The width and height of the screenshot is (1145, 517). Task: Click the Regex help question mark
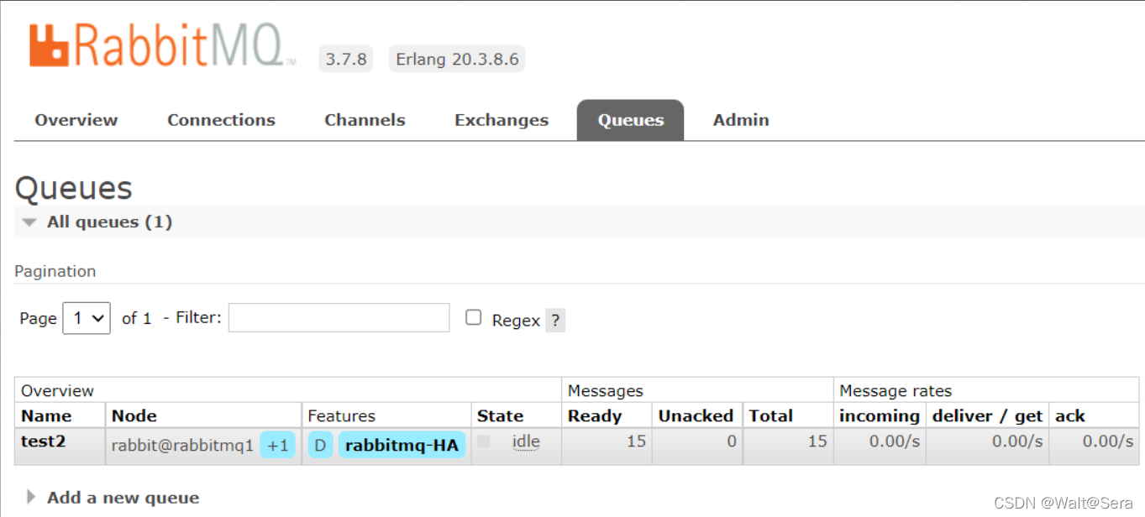coord(554,321)
